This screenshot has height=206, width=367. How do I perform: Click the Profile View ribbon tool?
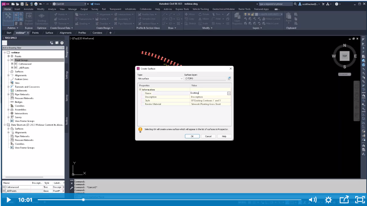coord(147,14)
